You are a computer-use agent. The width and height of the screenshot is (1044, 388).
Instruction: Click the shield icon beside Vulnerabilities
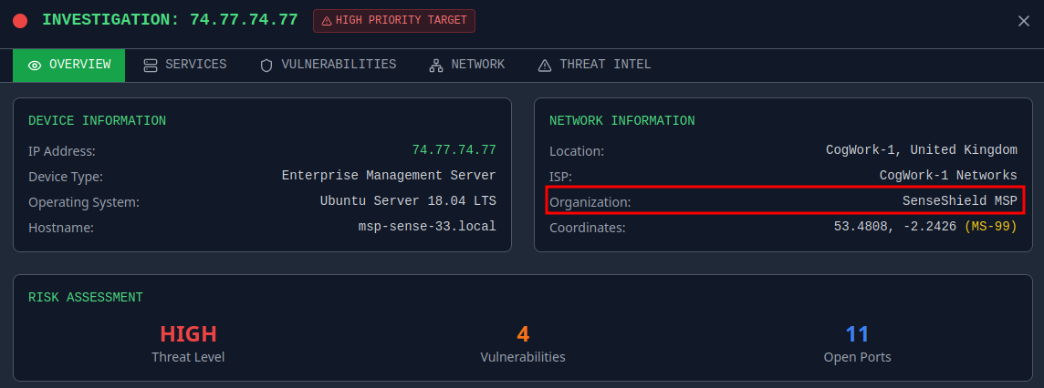(266, 66)
